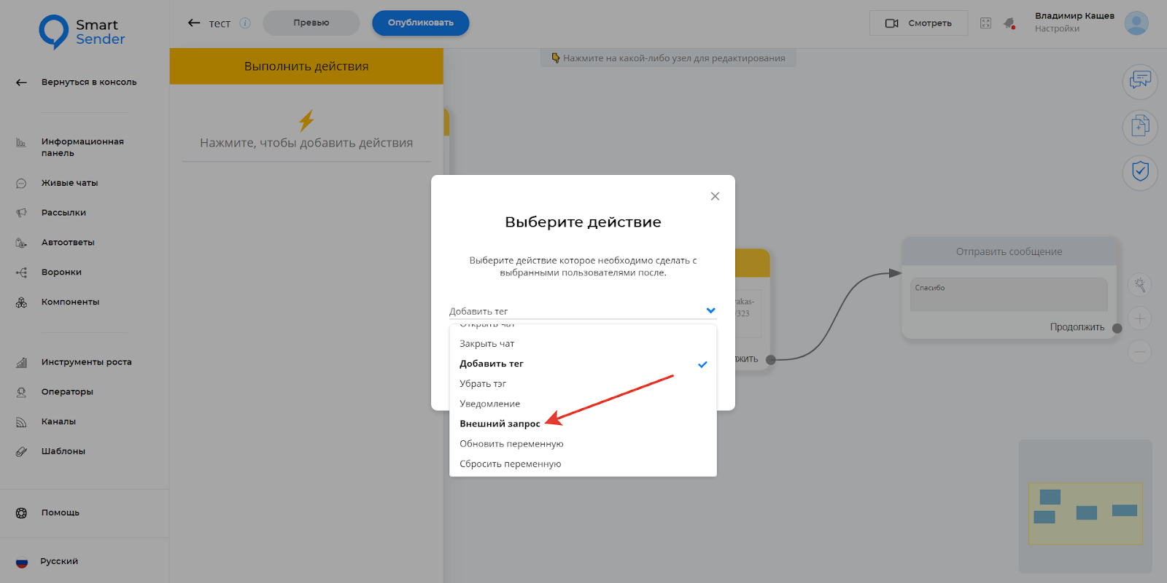Image resolution: width=1167 pixels, height=583 pixels.
Task: Open the chat bubbles icon on right
Action: (1139, 80)
